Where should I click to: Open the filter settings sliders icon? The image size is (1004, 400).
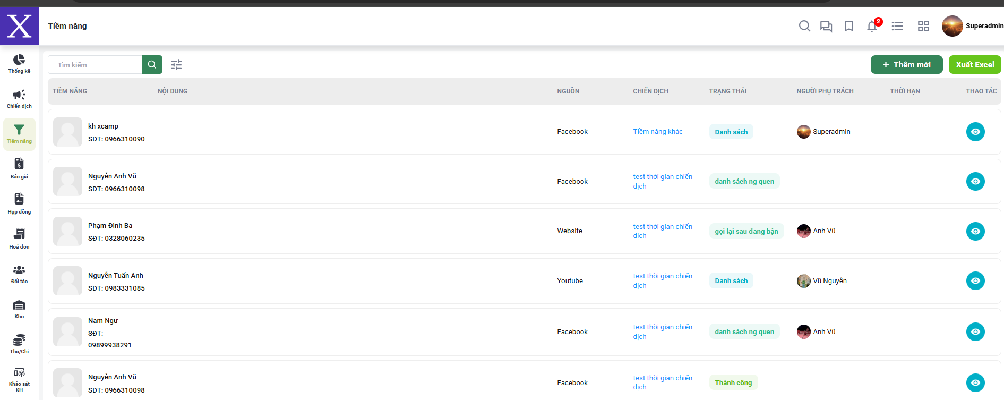click(176, 65)
